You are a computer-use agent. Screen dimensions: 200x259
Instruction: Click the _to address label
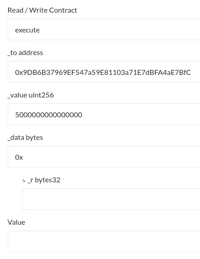coord(25,53)
